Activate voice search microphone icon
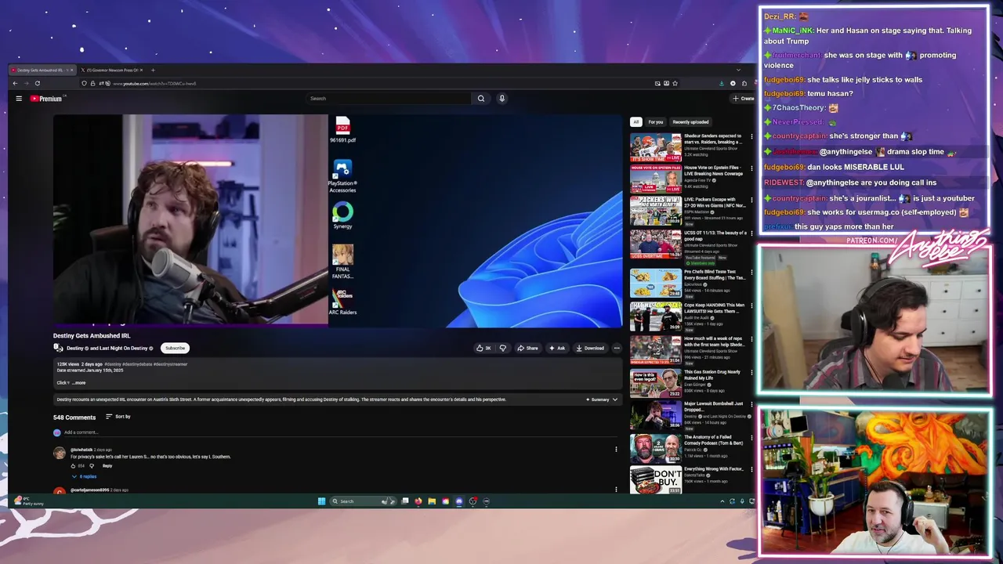The height and width of the screenshot is (564, 1003). tap(501, 99)
